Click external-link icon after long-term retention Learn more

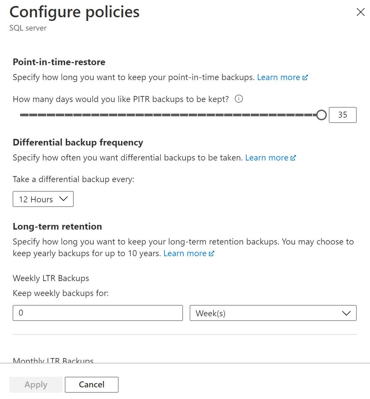pyautogui.click(x=212, y=253)
